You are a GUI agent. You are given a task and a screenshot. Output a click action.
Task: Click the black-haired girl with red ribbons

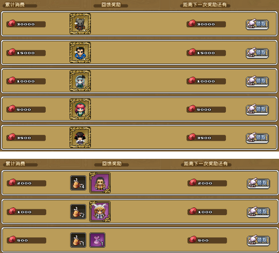pos(80,137)
